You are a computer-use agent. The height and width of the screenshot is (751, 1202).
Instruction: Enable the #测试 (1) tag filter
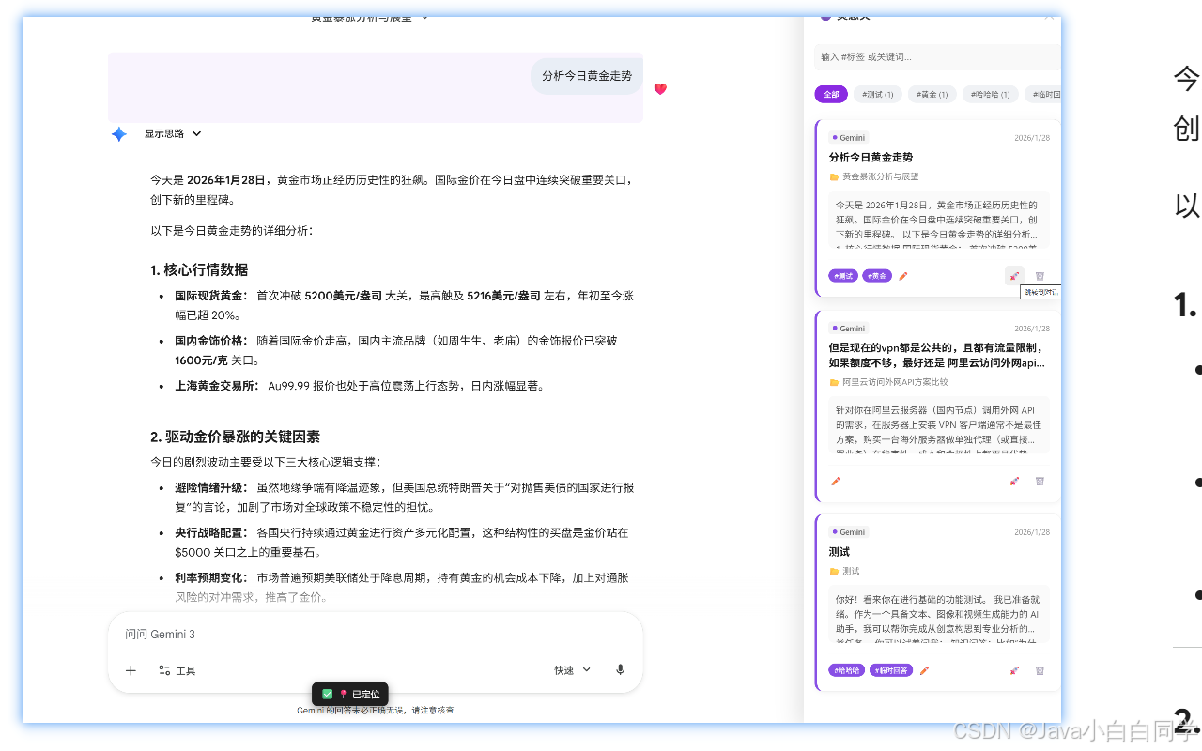click(877, 94)
